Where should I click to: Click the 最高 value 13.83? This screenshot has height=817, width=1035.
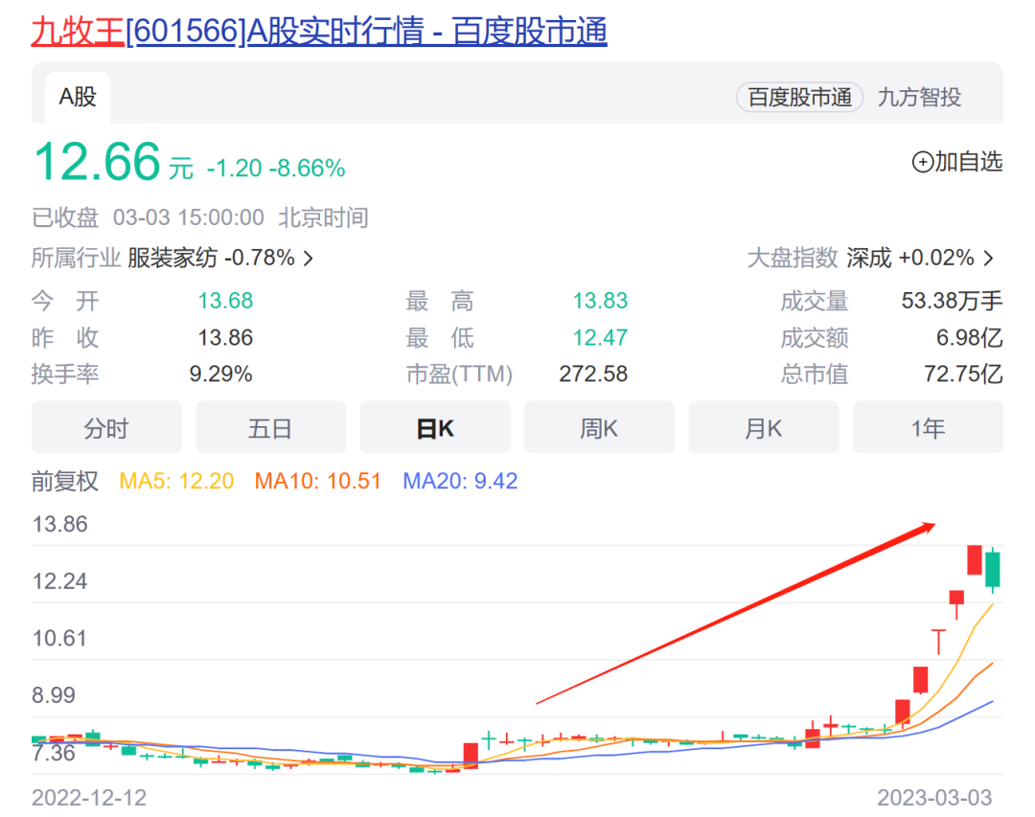(600, 301)
